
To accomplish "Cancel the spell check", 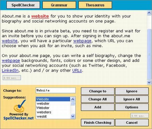I will pos(132,123).
